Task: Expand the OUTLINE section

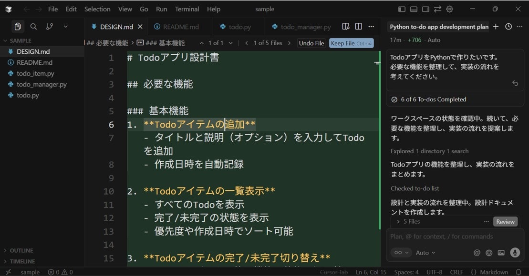Action: point(21,250)
